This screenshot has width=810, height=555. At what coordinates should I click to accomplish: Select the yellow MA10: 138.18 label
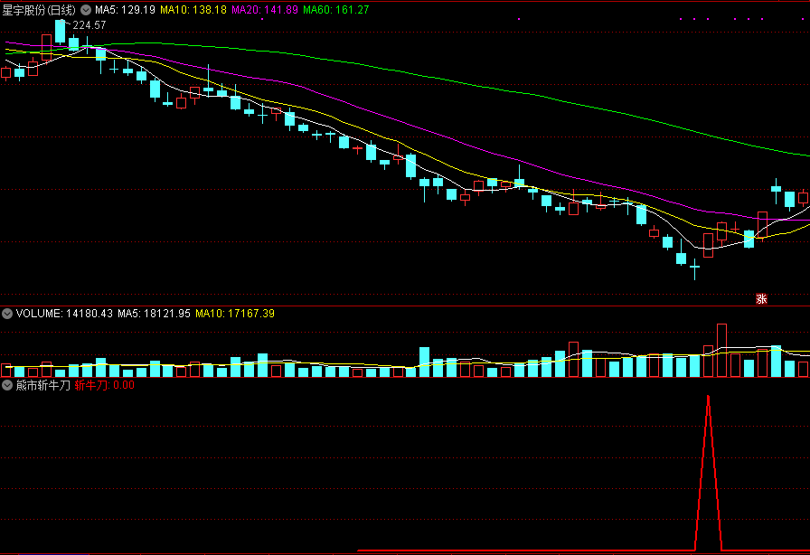click(x=193, y=10)
